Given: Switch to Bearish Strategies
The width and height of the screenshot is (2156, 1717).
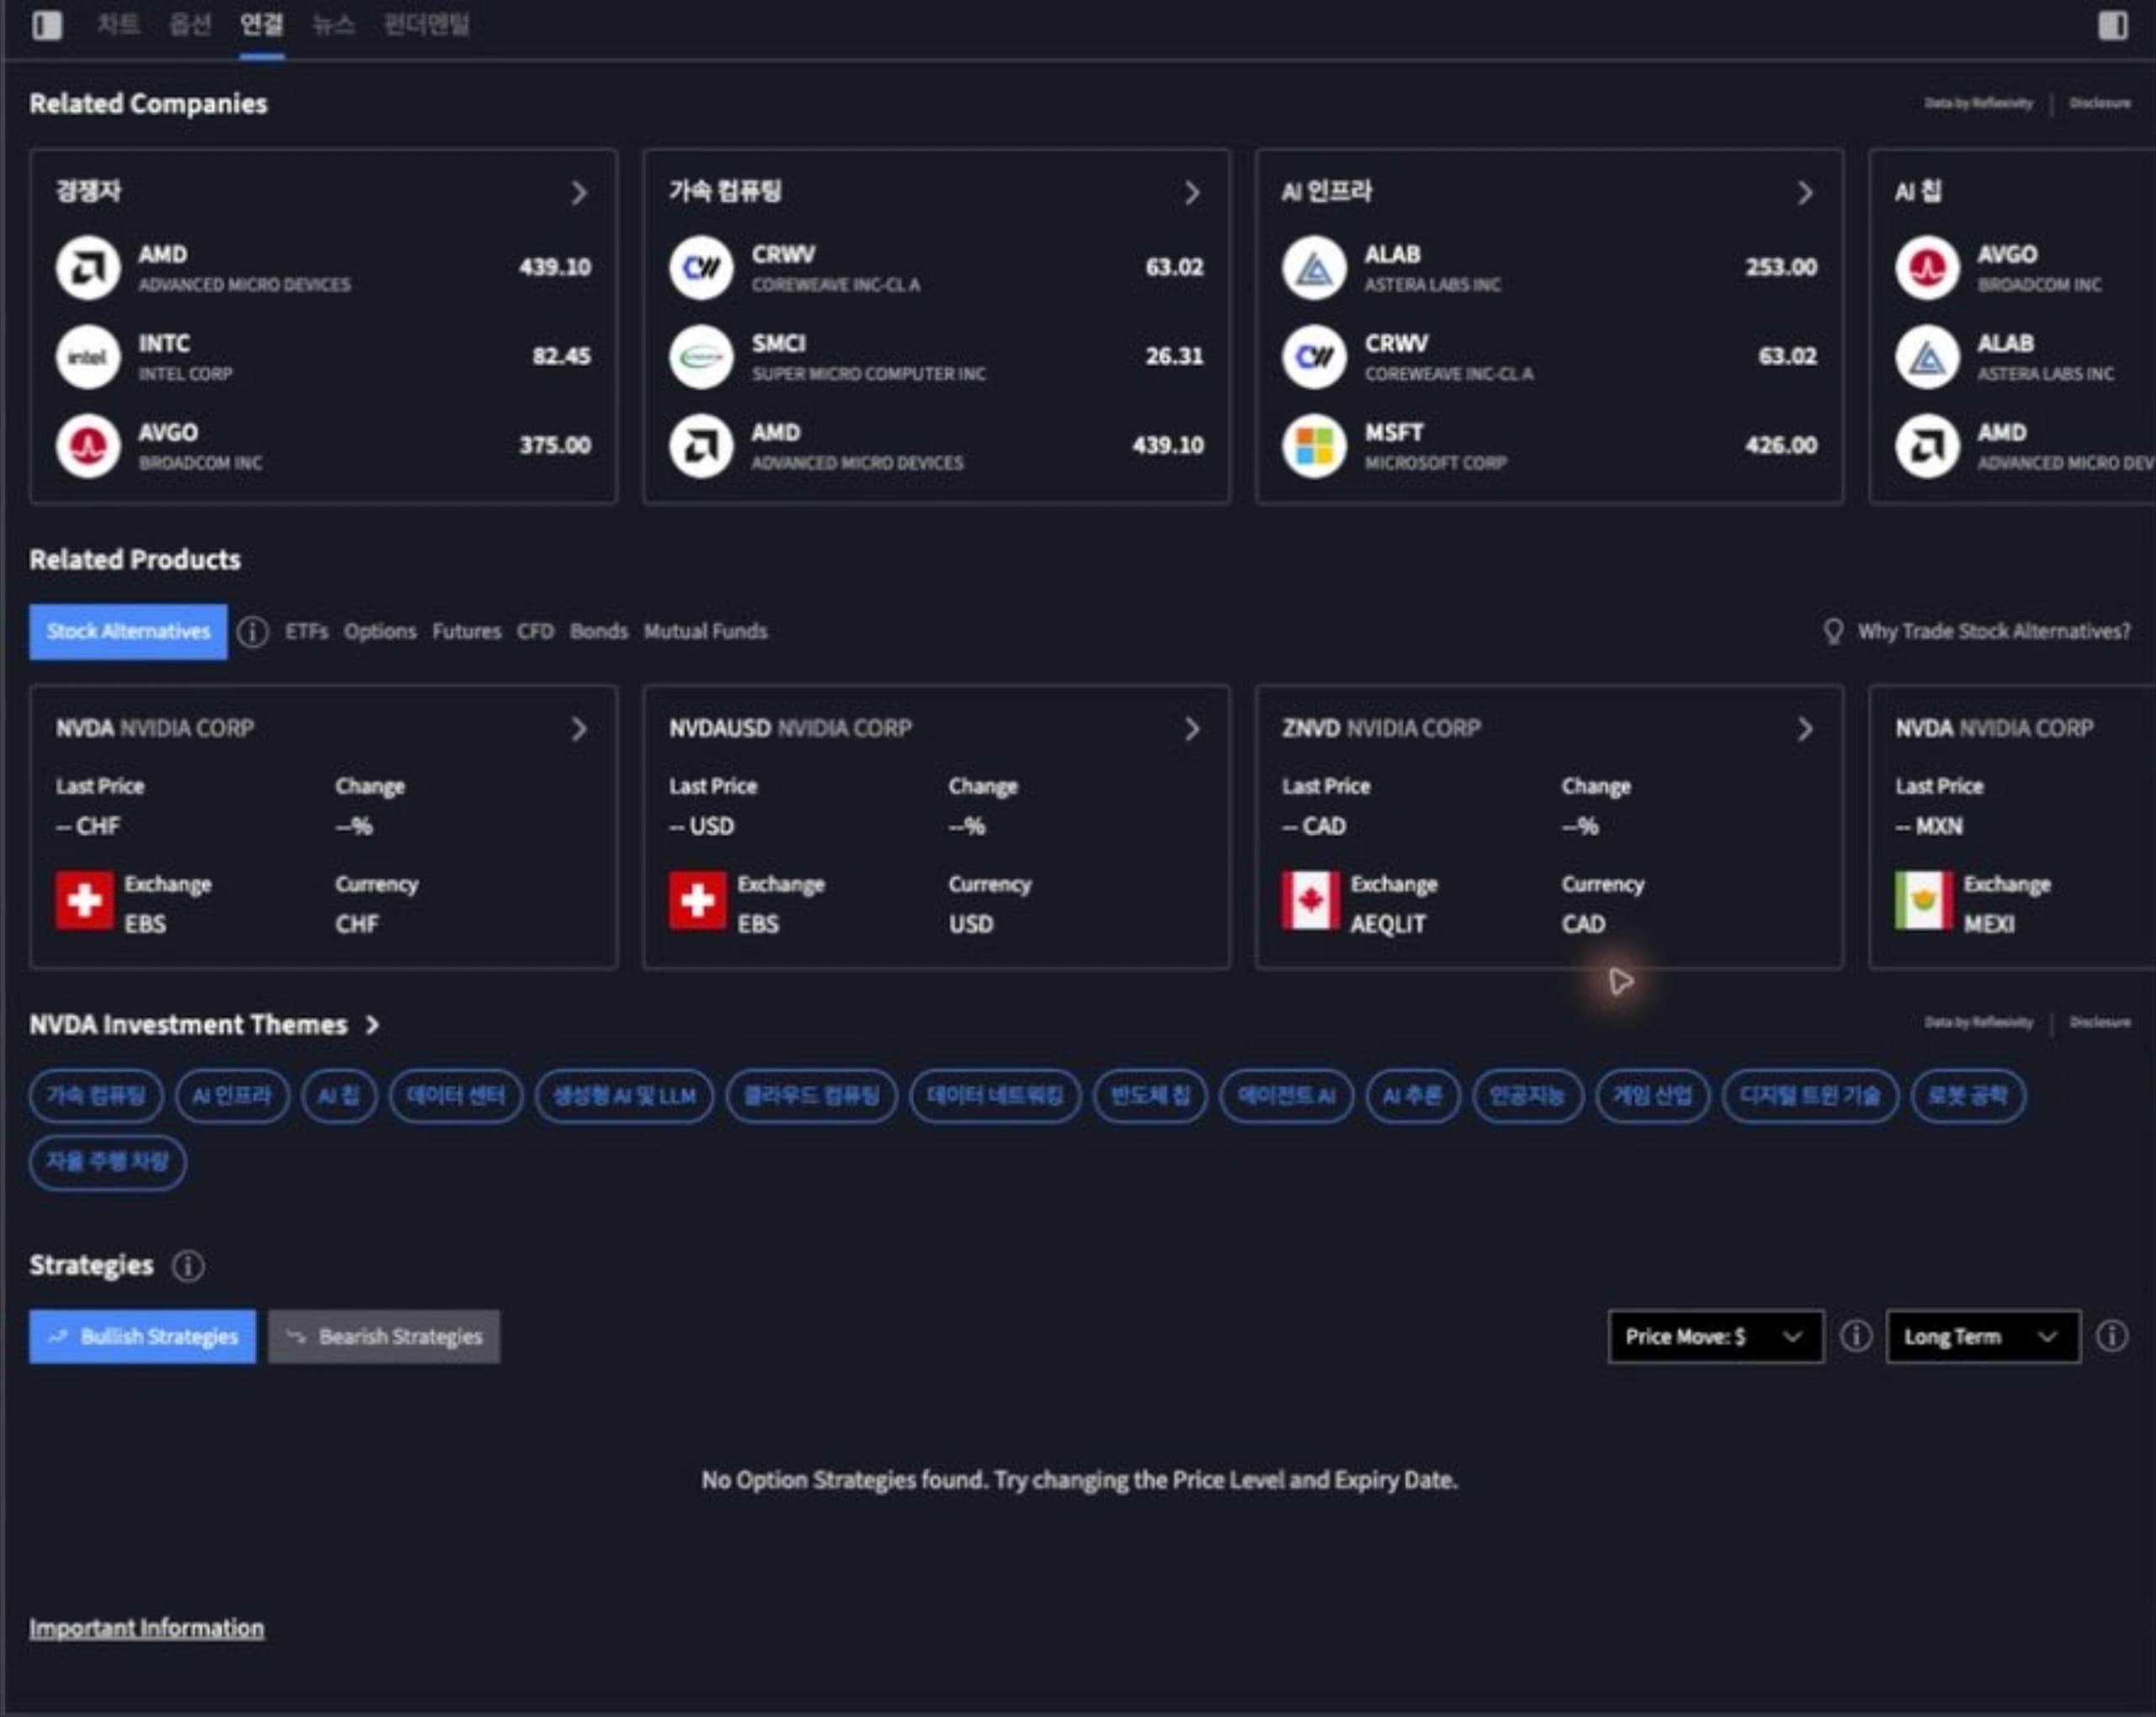Looking at the screenshot, I should click(x=384, y=1337).
